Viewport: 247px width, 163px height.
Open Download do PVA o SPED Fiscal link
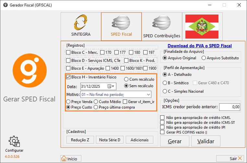coord(200,46)
